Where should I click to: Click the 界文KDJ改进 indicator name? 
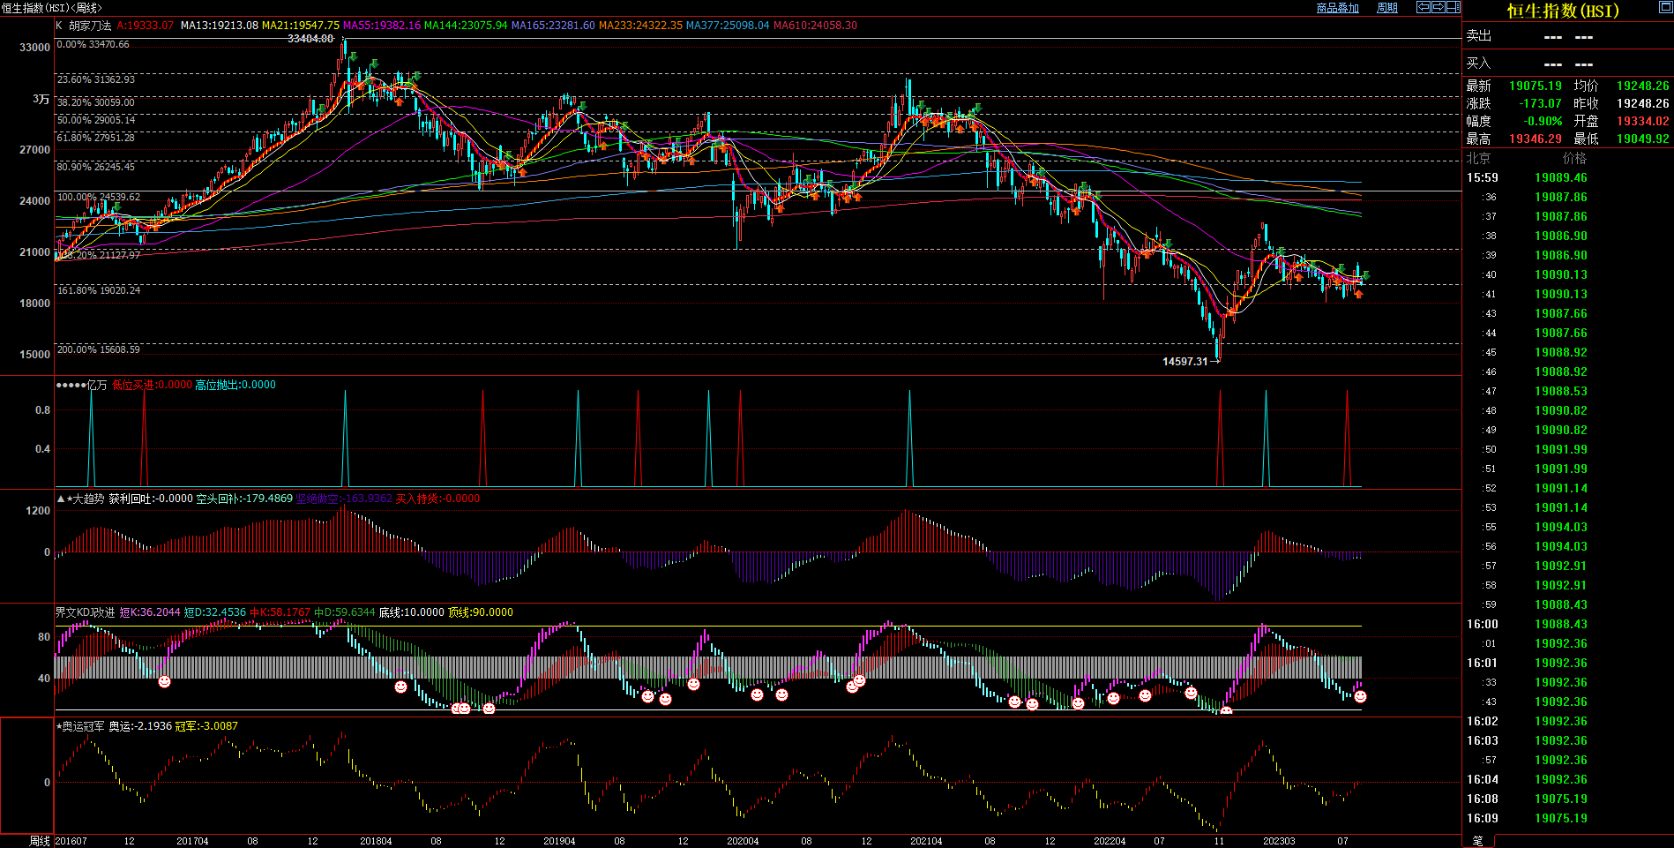point(85,612)
